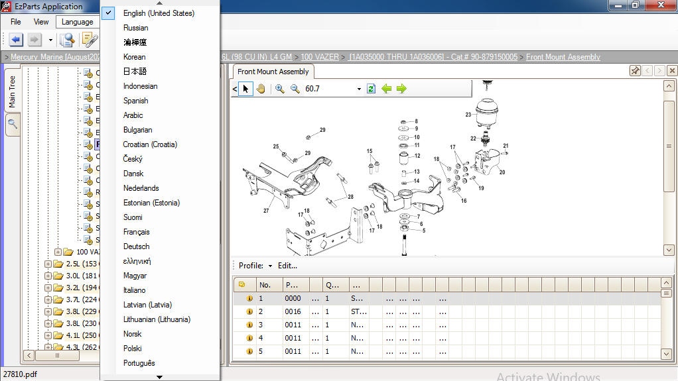
Task: Click info icon for part row 5
Action: coord(249,351)
